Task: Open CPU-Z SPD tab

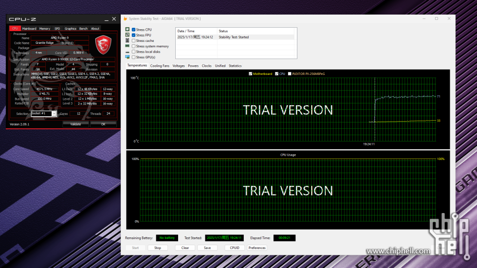Action: point(57,29)
